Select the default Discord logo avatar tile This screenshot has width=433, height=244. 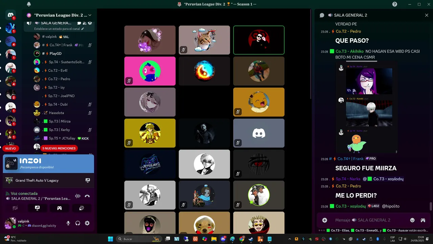pyautogui.click(x=259, y=133)
